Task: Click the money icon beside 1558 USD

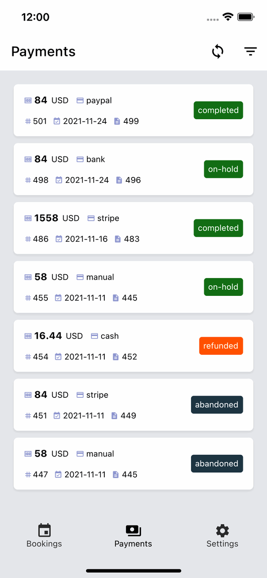Action: pyautogui.click(x=28, y=218)
